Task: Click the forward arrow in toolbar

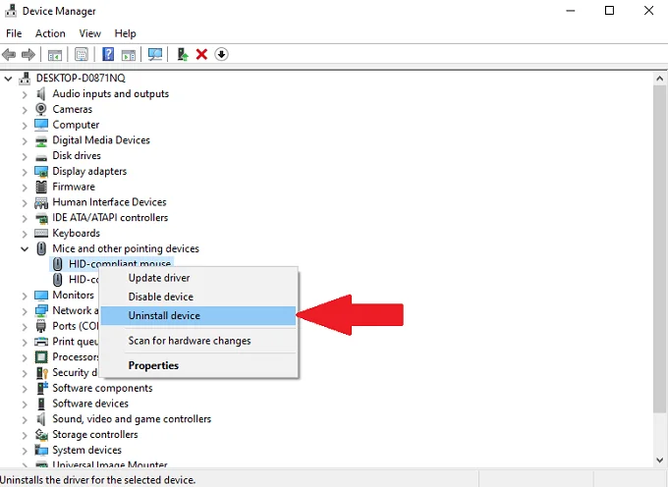Action: tap(28, 54)
